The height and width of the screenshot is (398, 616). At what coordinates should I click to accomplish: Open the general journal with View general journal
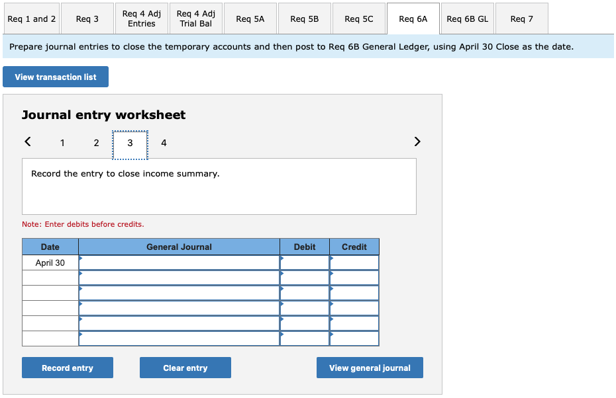[369, 368]
